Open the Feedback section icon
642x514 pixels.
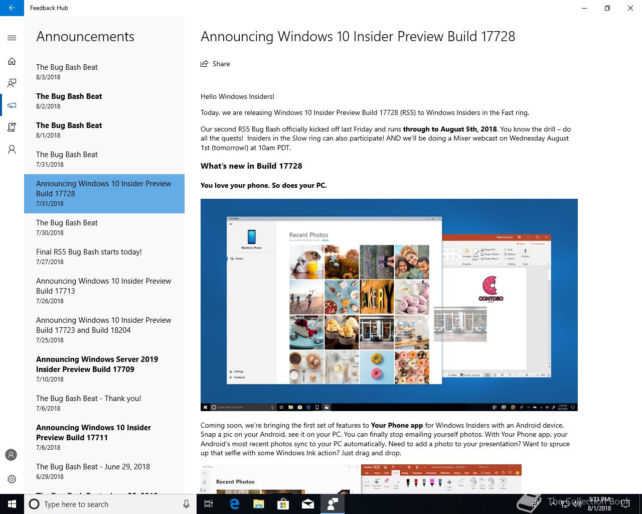[x=12, y=83]
